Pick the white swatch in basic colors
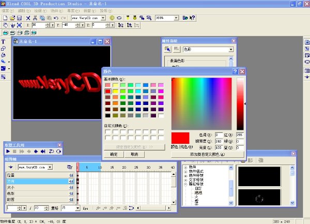This screenshot has width=310, height=224. point(161,115)
